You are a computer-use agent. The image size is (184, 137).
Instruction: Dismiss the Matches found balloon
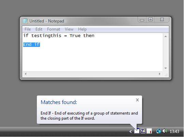(137, 100)
